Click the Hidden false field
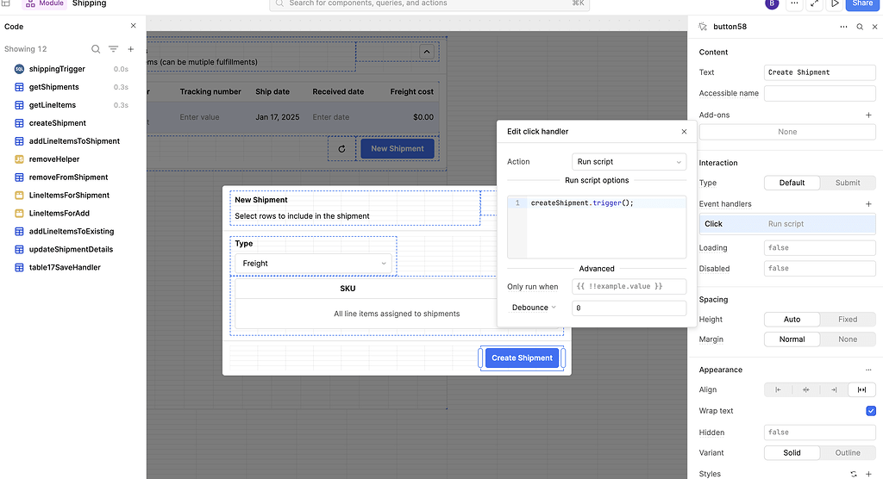Image resolution: width=883 pixels, height=479 pixels. coord(819,432)
